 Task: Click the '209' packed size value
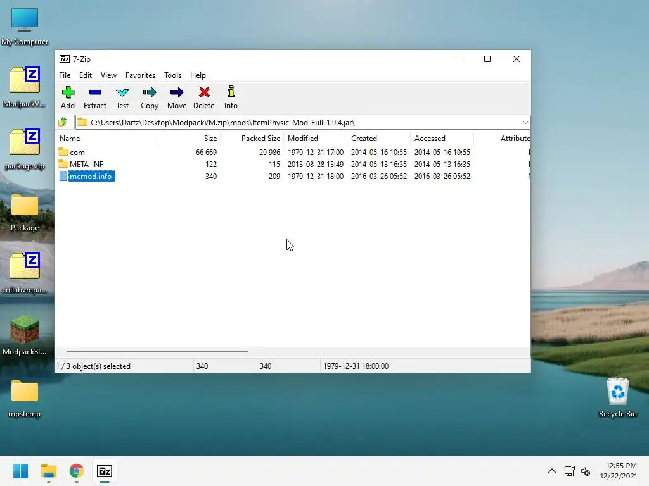[274, 176]
